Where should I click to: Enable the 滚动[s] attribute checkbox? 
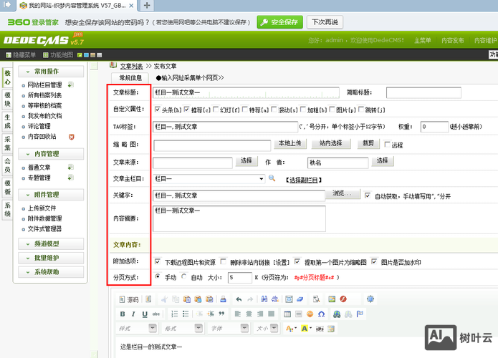point(274,110)
